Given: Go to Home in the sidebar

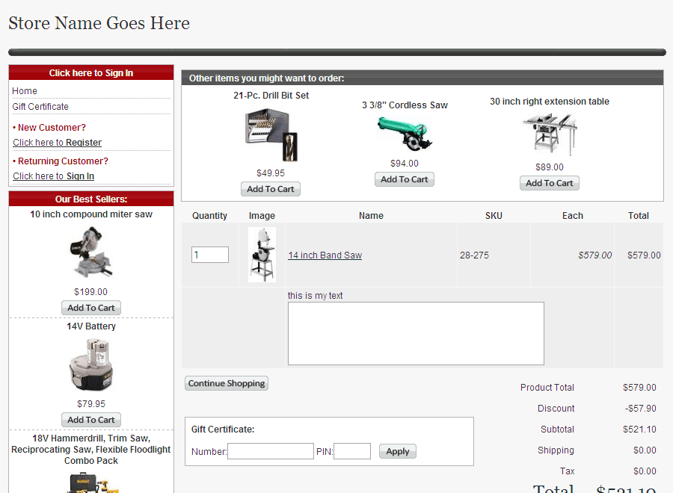Looking at the screenshot, I should tap(25, 91).
